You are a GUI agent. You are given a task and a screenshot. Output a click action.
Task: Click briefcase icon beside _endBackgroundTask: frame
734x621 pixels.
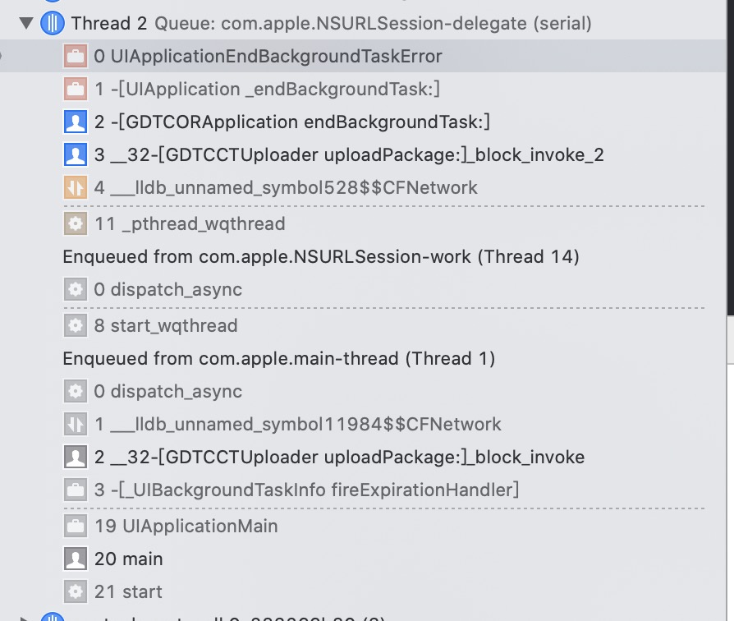pos(76,89)
